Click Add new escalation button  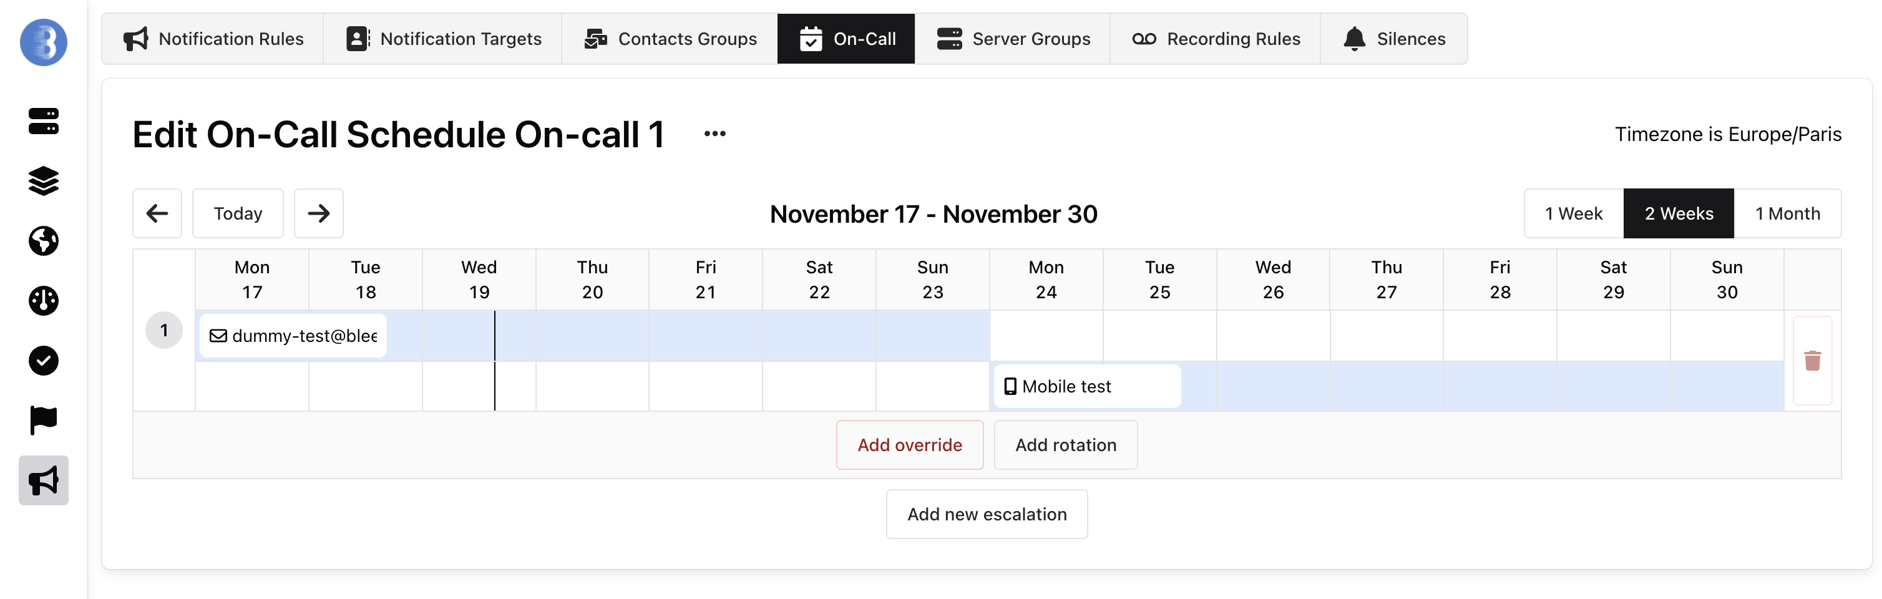987,514
